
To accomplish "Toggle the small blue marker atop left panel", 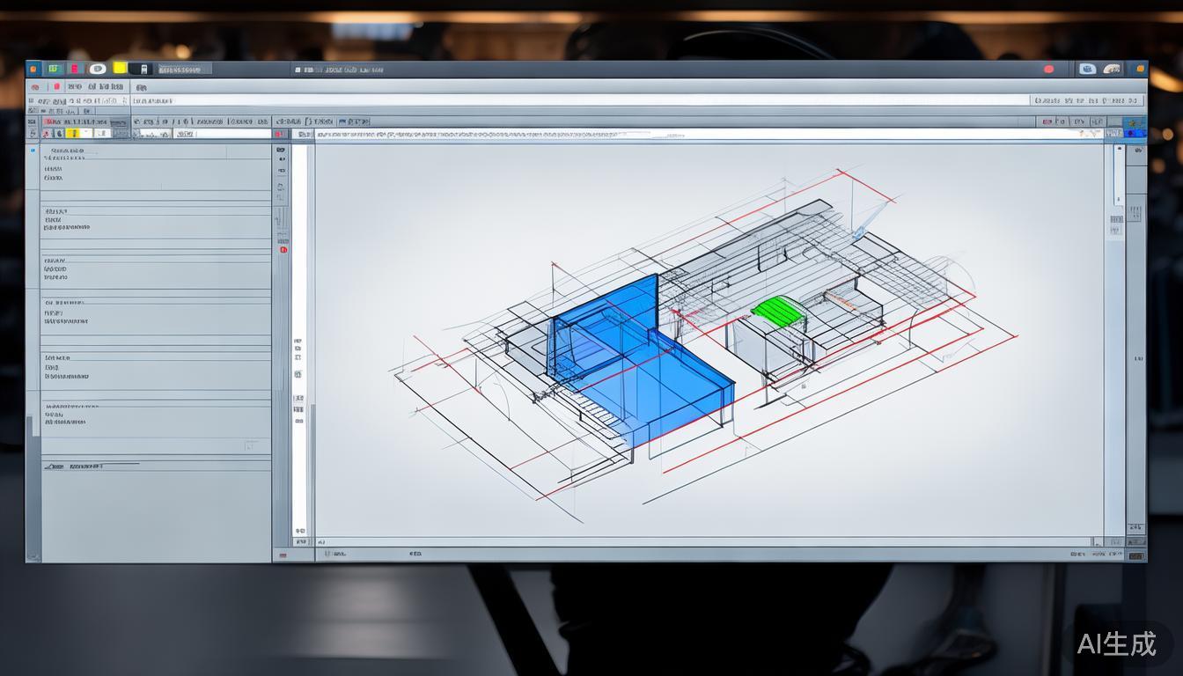I will (x=33, y=151).
